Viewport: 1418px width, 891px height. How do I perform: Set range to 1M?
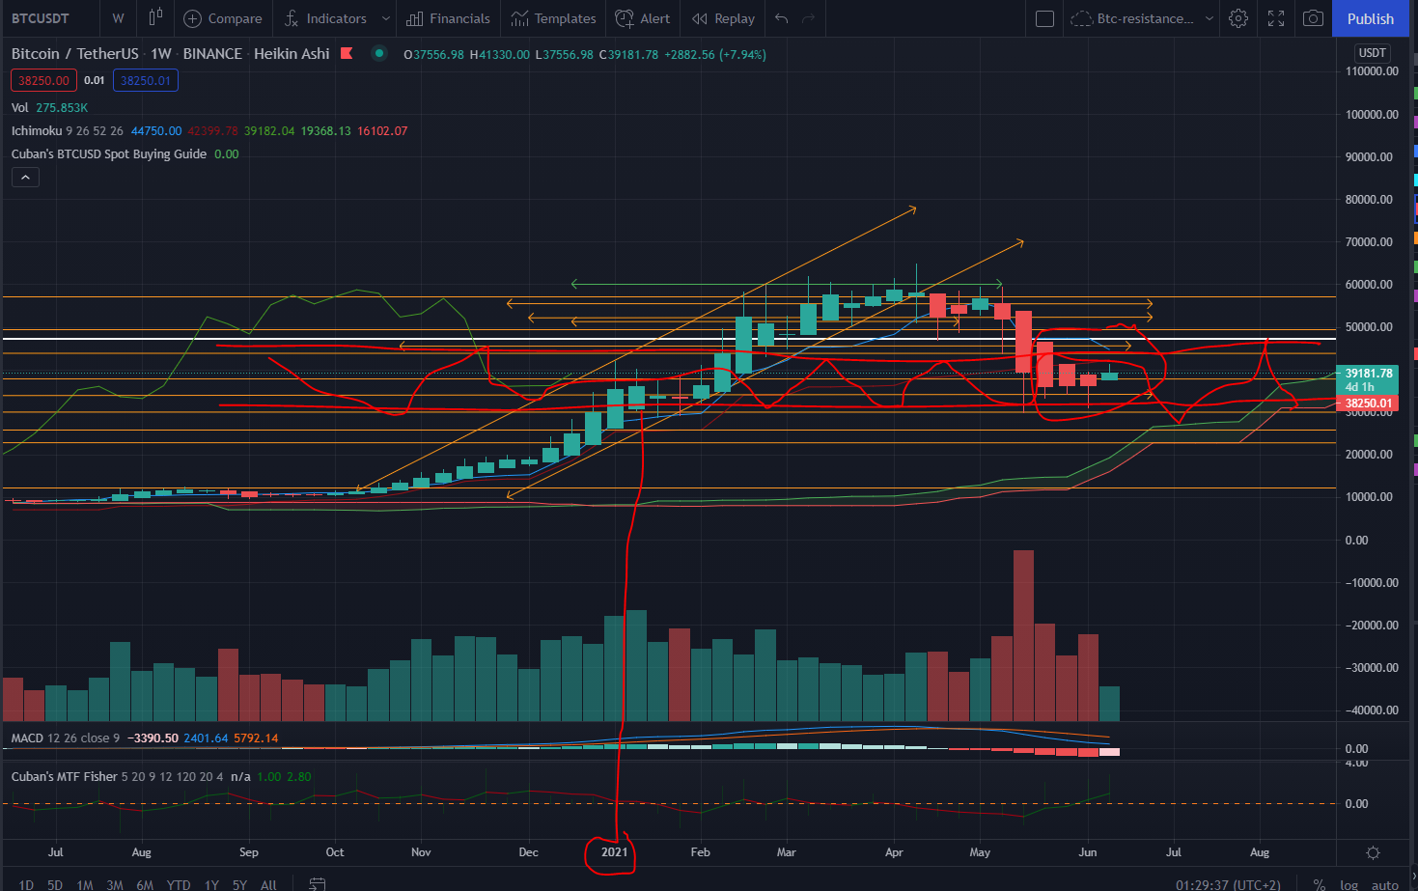(85, 884)
